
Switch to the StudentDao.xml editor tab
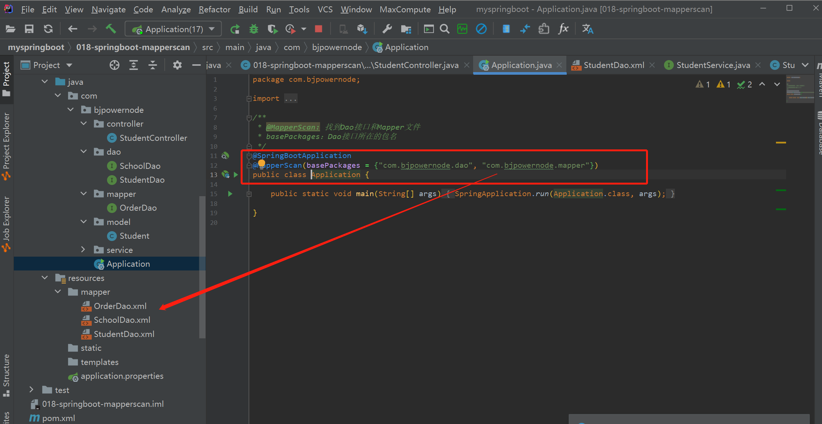point(613,65)
